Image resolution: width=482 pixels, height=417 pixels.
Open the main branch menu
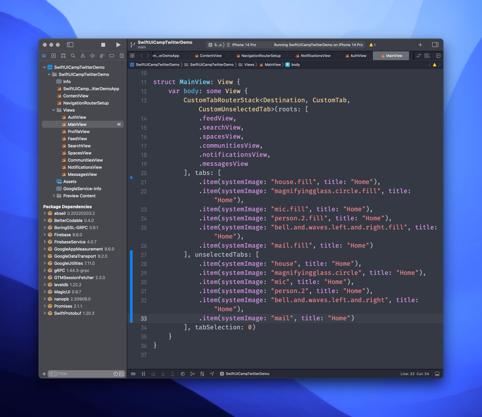coord(141,47)
